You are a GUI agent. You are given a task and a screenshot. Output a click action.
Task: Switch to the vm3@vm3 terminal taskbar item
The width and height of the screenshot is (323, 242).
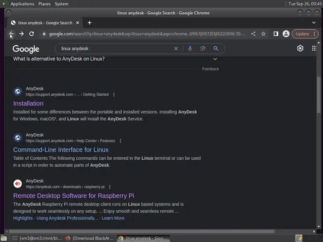[x=37, y=238]
